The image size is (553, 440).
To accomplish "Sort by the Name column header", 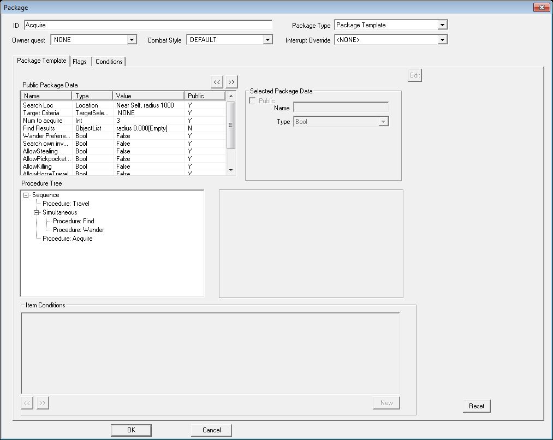I will (x=46, y=96).
